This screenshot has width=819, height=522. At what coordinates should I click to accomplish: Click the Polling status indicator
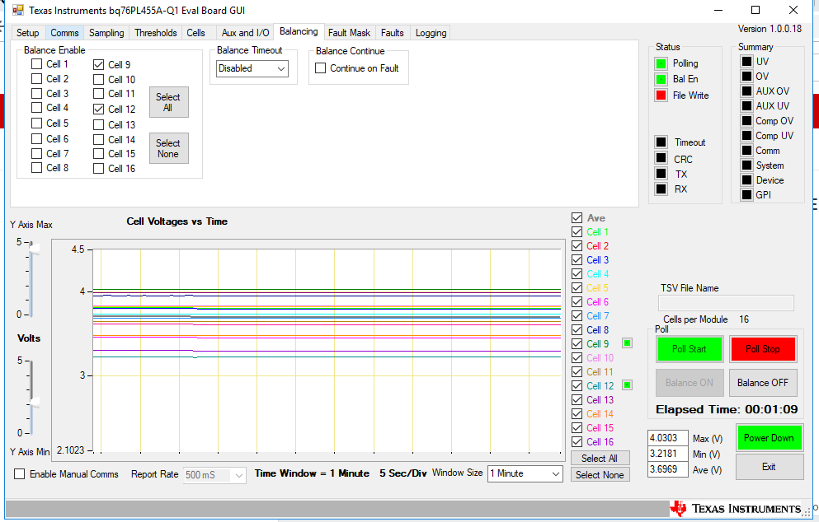coord(661,63)
